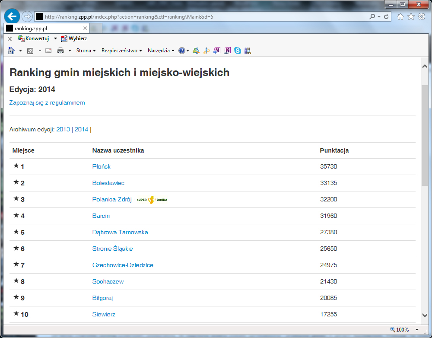Go to the browser Home icon
432x338 pixels.
(11, 51)
